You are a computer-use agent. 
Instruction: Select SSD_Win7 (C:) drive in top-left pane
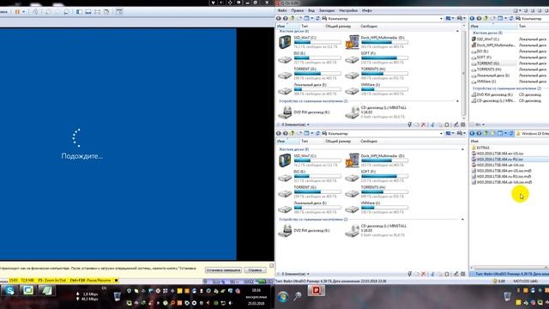309,42
